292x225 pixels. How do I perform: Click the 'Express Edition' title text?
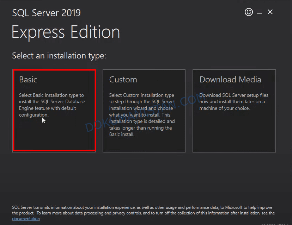click(x=66, y=32)
